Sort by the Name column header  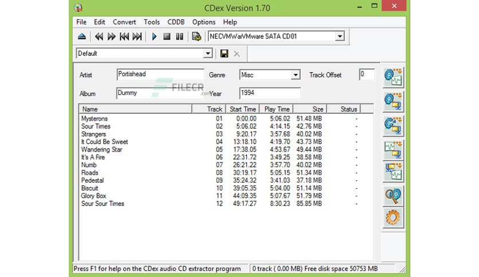point(135,109)
